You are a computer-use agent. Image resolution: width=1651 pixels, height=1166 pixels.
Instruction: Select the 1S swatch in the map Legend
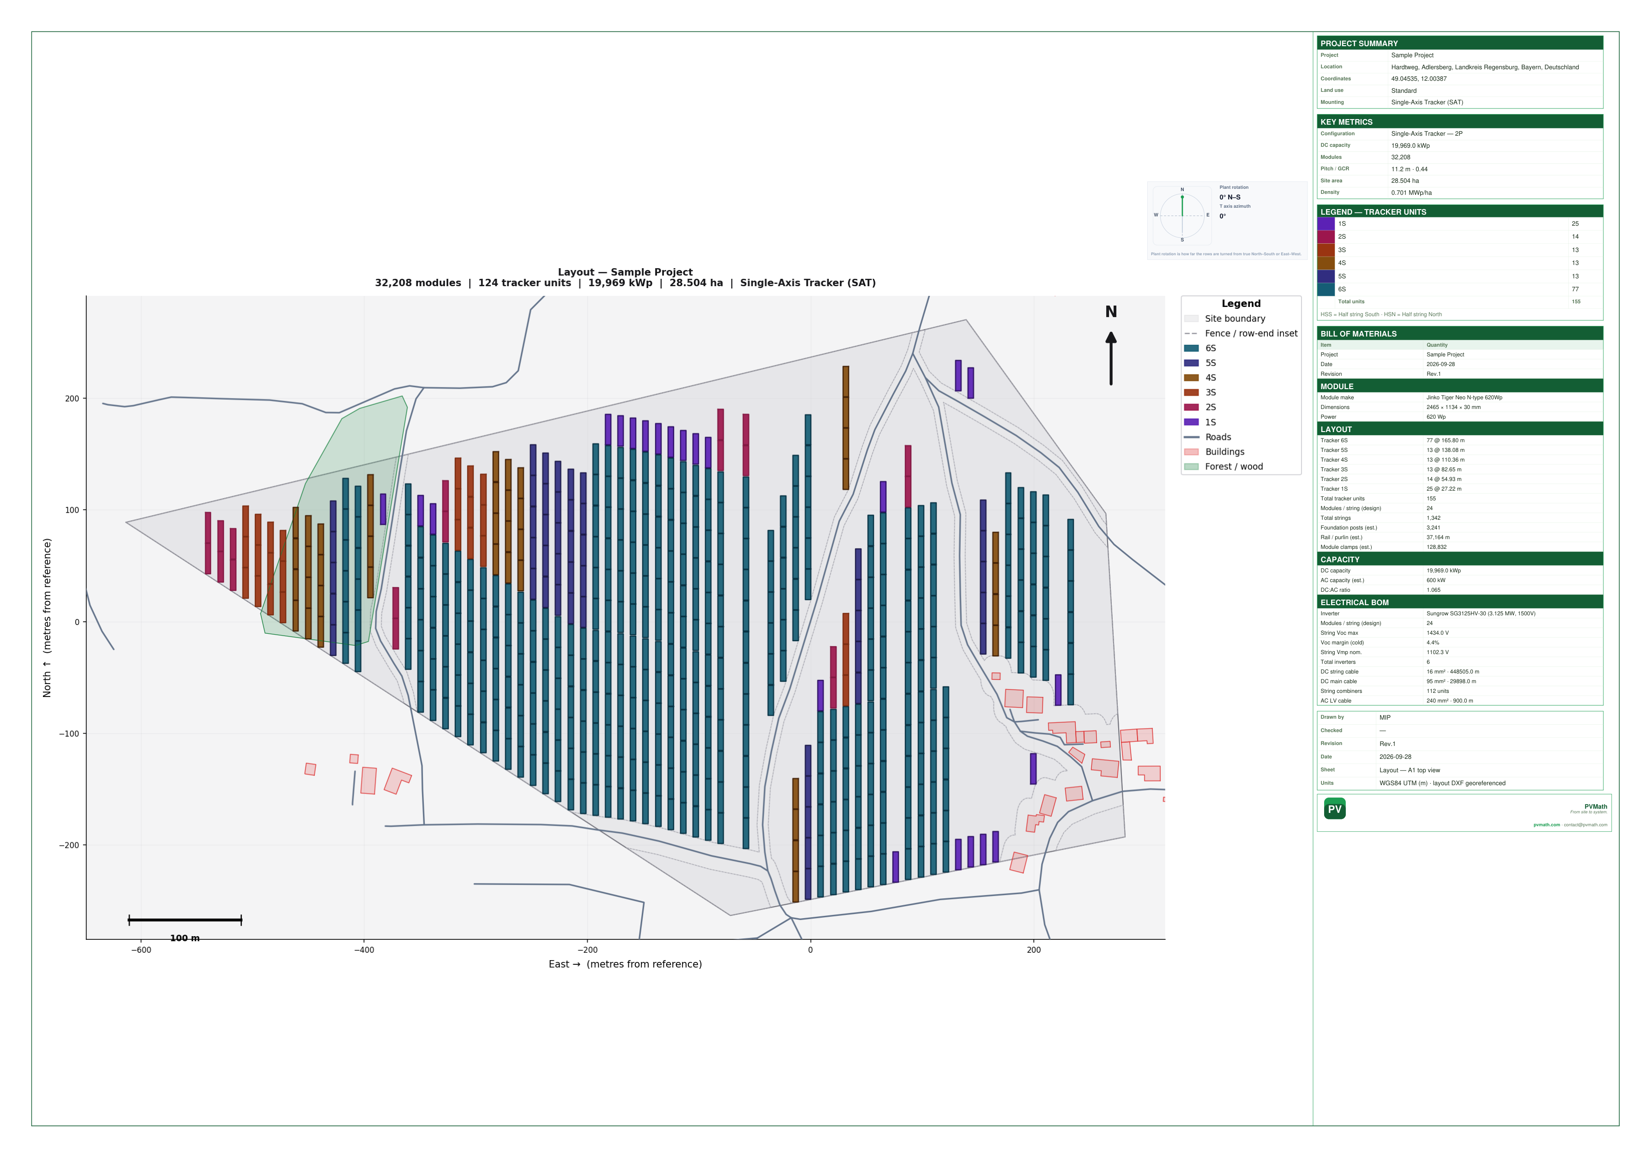[x=1192, y=422]
